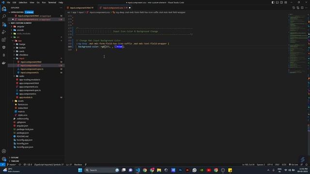Click the Explorer panel more actions ellipsis
The height and width of the screenshot is (174, 310).
tap(61, 8)
